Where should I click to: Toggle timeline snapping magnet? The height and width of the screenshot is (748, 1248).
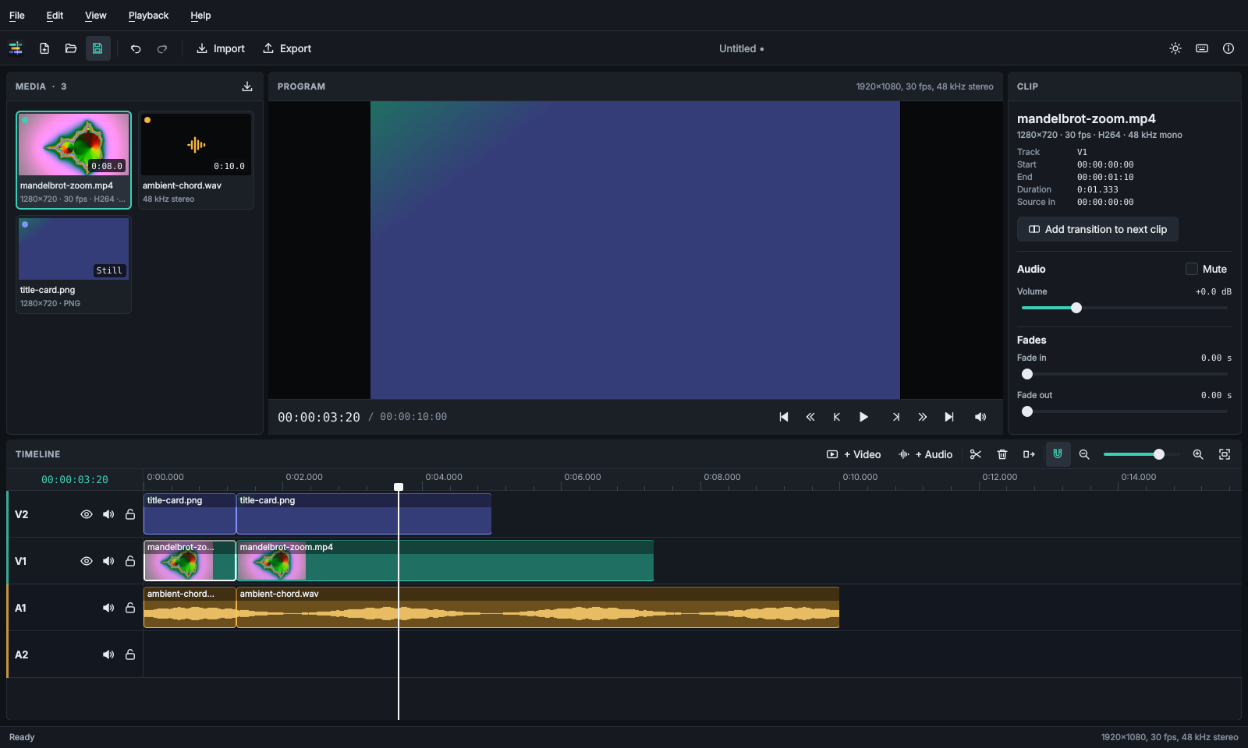coord(1058,454)
